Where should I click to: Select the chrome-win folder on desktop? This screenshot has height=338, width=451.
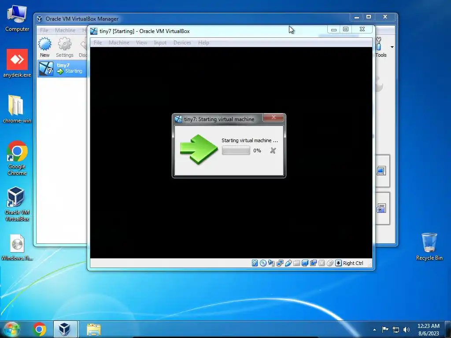pos(17,109)
